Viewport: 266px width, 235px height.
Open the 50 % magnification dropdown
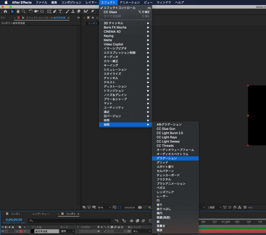pyautogui.click(x=104, y=207)
